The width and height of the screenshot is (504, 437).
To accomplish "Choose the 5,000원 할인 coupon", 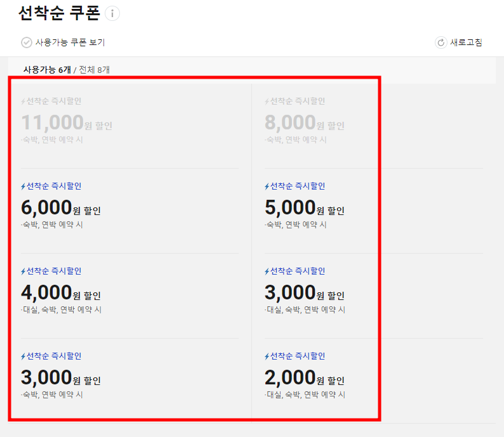I will click(373, 211).
